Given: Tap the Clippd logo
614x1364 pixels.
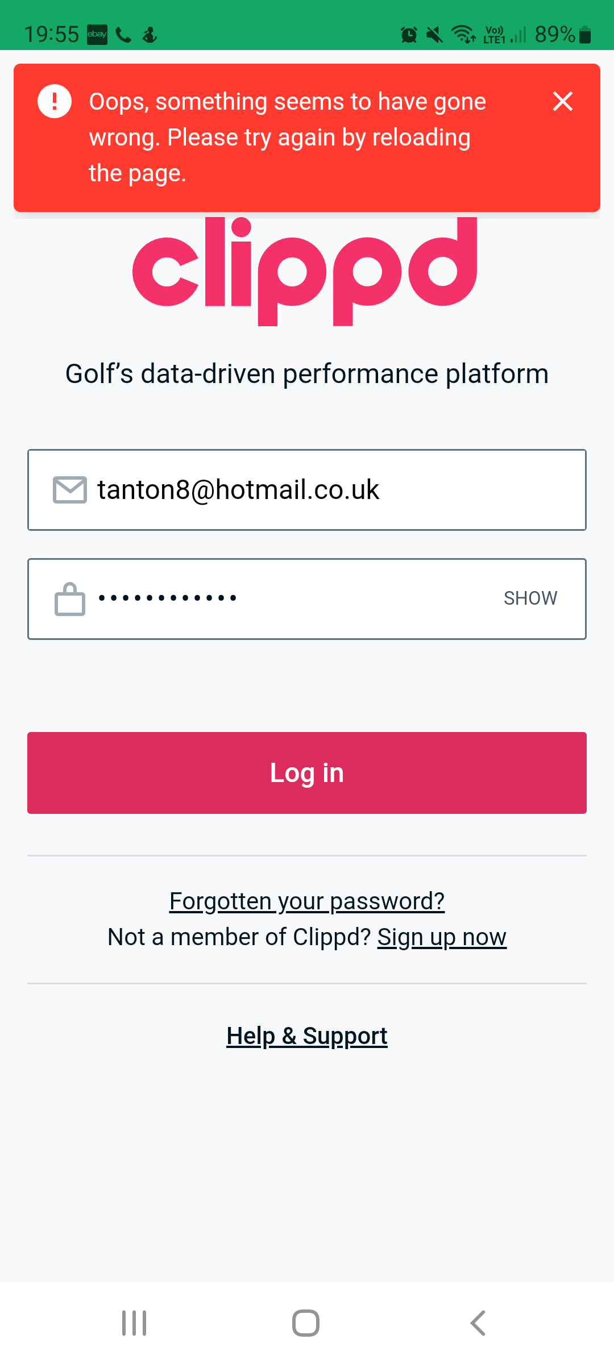Looking at the screenshot, I should 305,271.
